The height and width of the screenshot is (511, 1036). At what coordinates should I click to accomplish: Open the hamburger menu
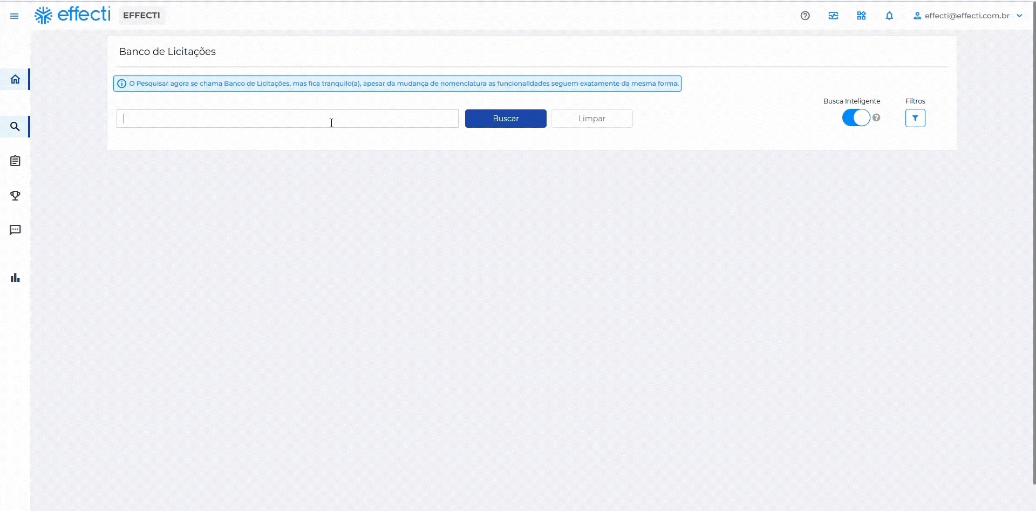(x=15, y=16)
